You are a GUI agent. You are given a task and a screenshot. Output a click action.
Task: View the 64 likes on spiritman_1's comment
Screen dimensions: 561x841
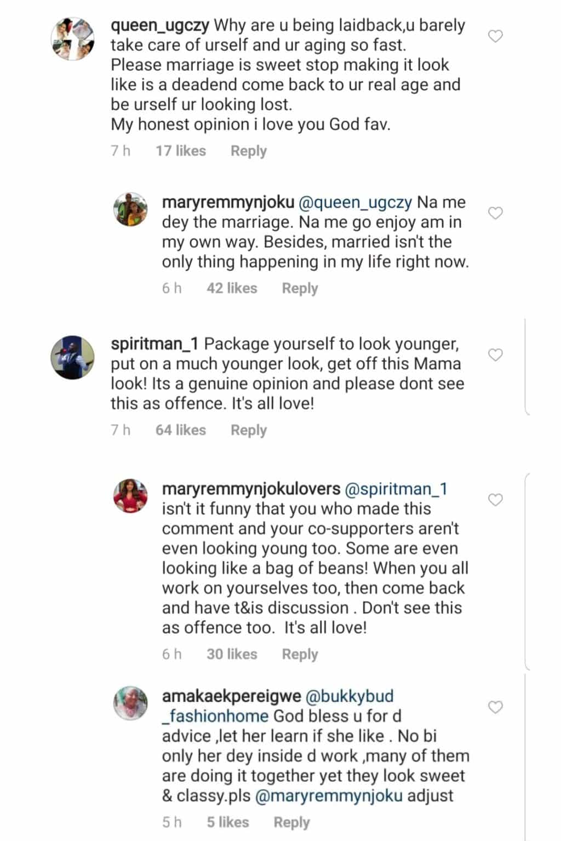pos(180,430)
